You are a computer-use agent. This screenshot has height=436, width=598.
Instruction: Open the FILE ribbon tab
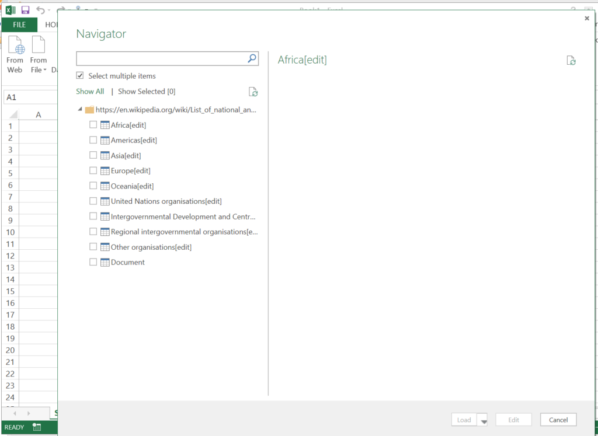pyautogui.click(x=19, y=25)
